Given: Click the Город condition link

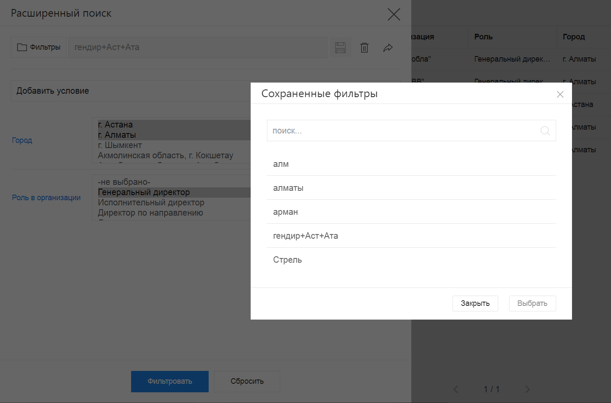Looking at the screenshot, I should point(22,140).
